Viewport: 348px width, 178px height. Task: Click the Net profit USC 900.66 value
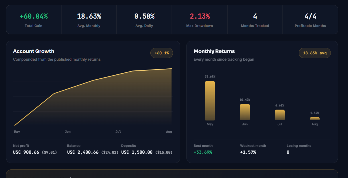coord(26,152)
